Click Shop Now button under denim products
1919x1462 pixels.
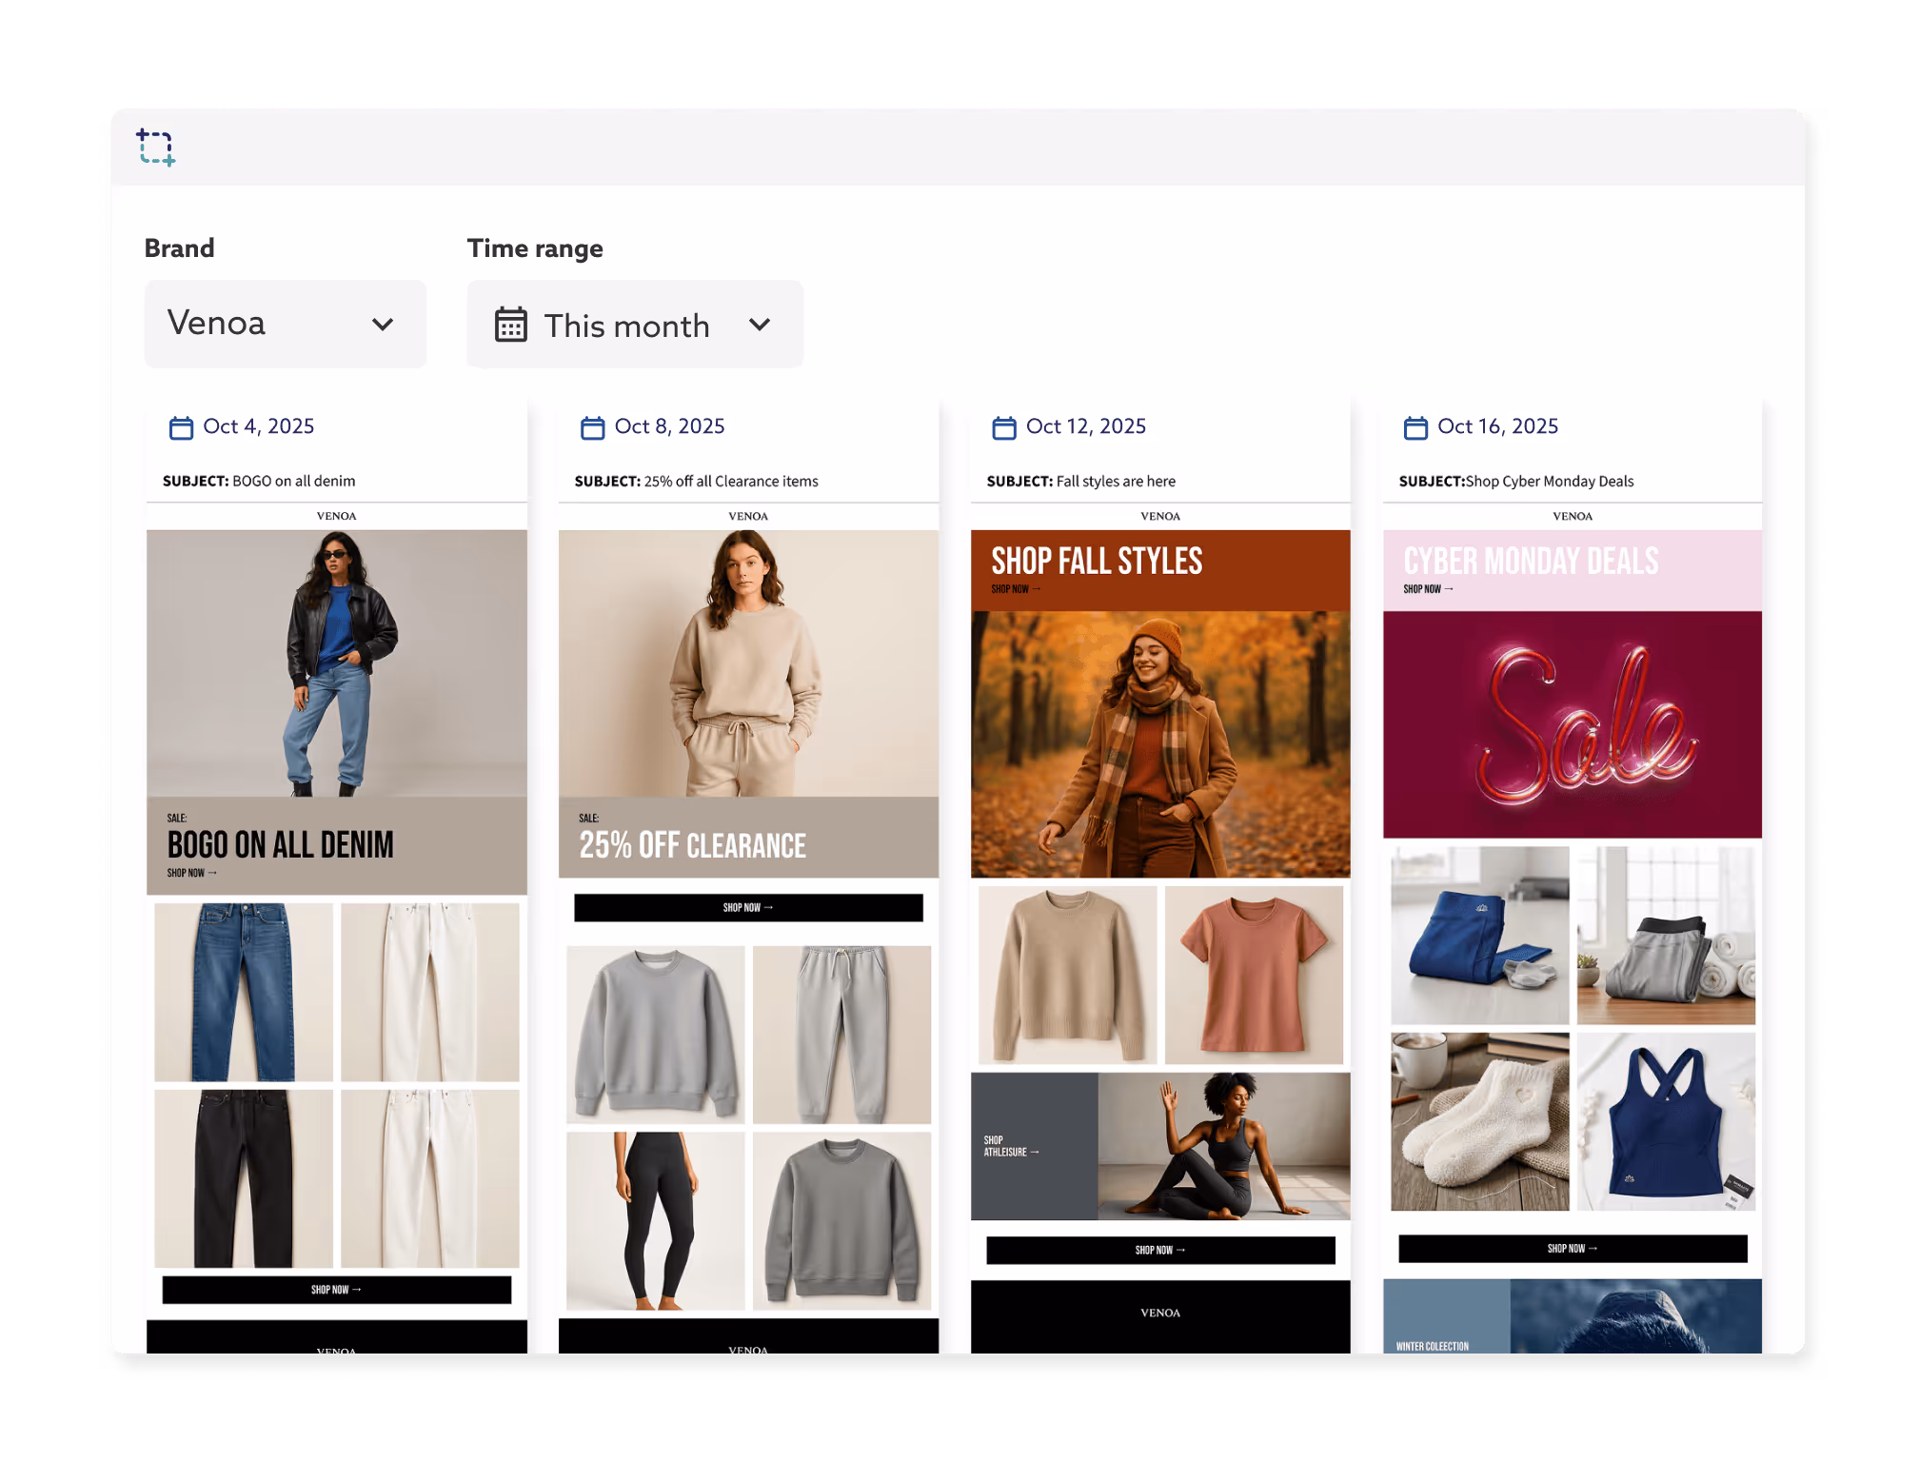336,1290
